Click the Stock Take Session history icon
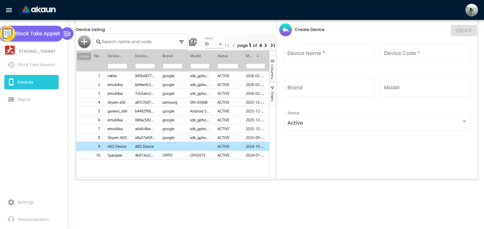 tap(11, 65)
